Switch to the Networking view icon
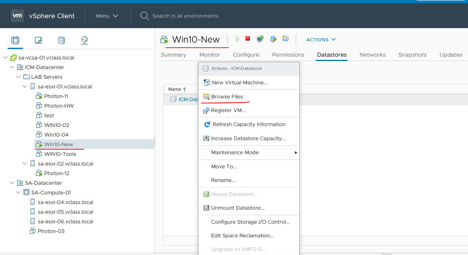468x255 pixels. (85, 40)
